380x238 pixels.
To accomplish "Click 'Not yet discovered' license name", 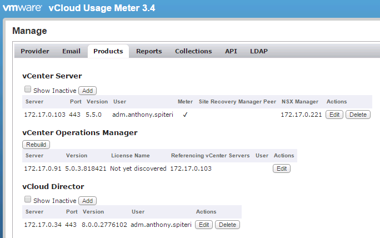I will [x=138, y=168].
